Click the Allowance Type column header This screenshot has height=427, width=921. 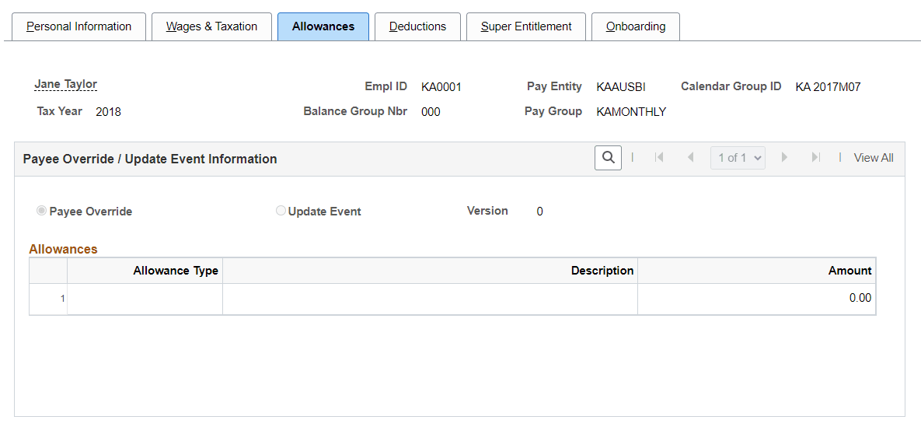pyautogui.click(x=145, y=271)
